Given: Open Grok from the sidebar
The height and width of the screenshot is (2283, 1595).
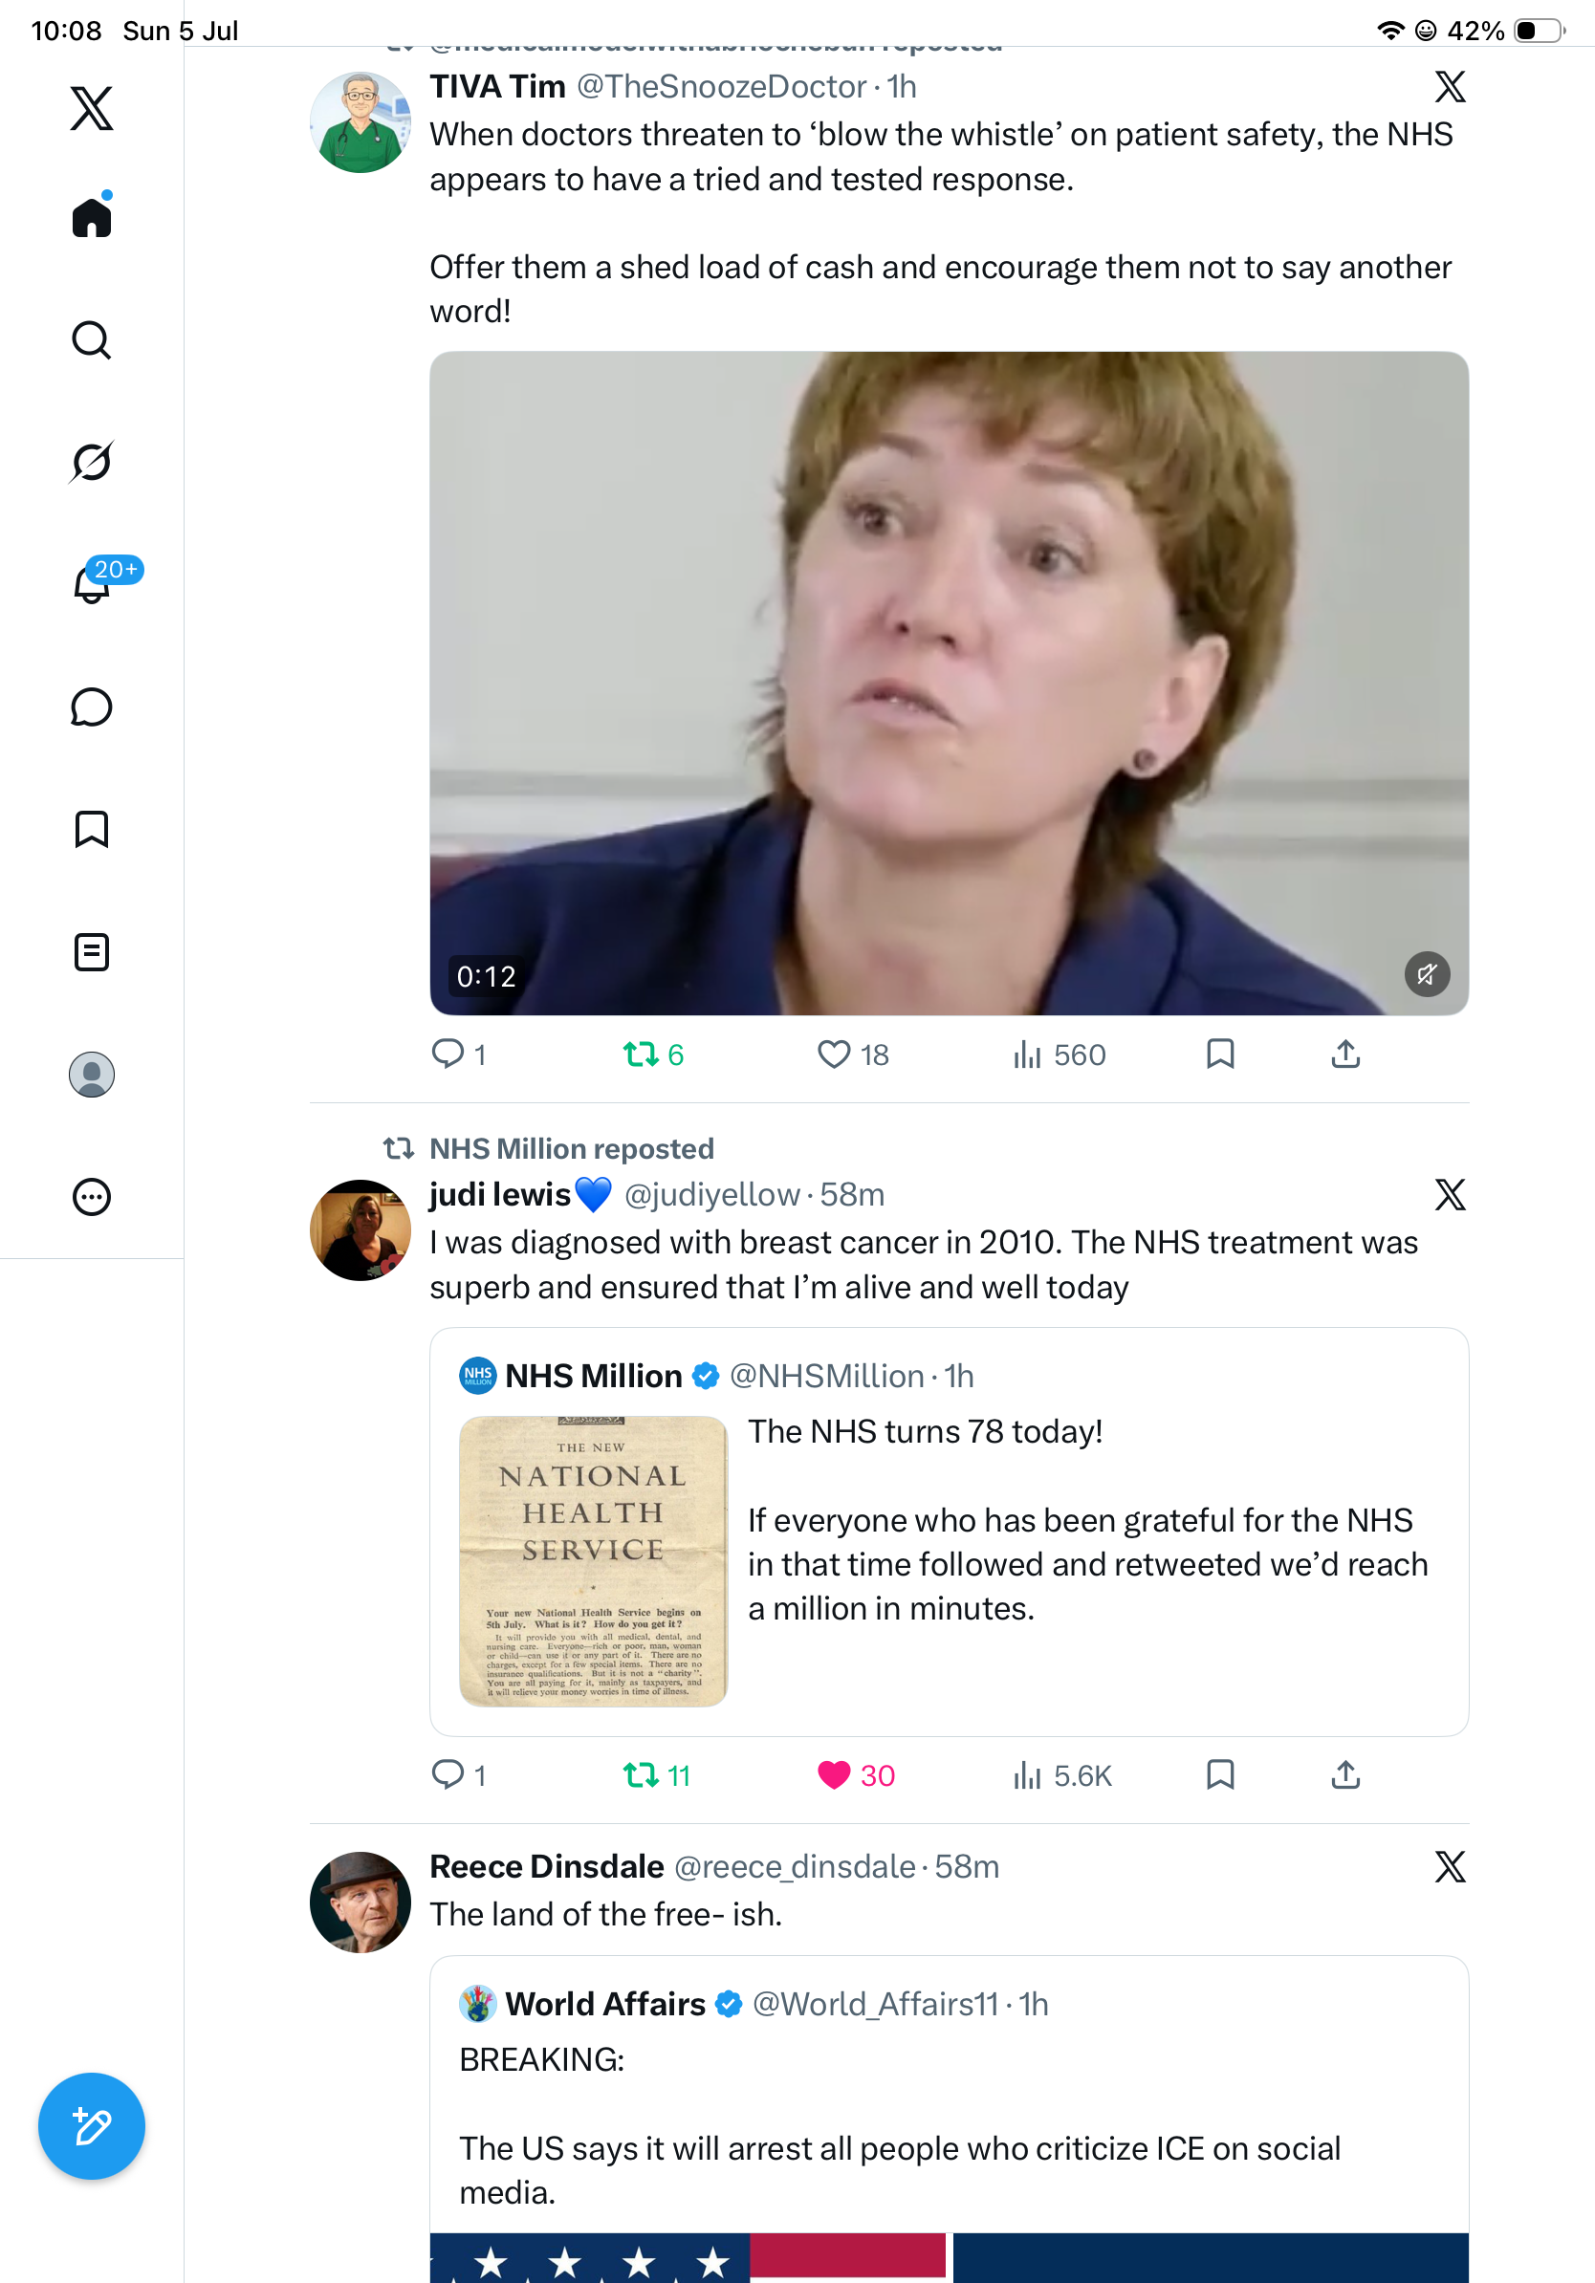Looking at the screenshot, I should [x=92, y=463].
